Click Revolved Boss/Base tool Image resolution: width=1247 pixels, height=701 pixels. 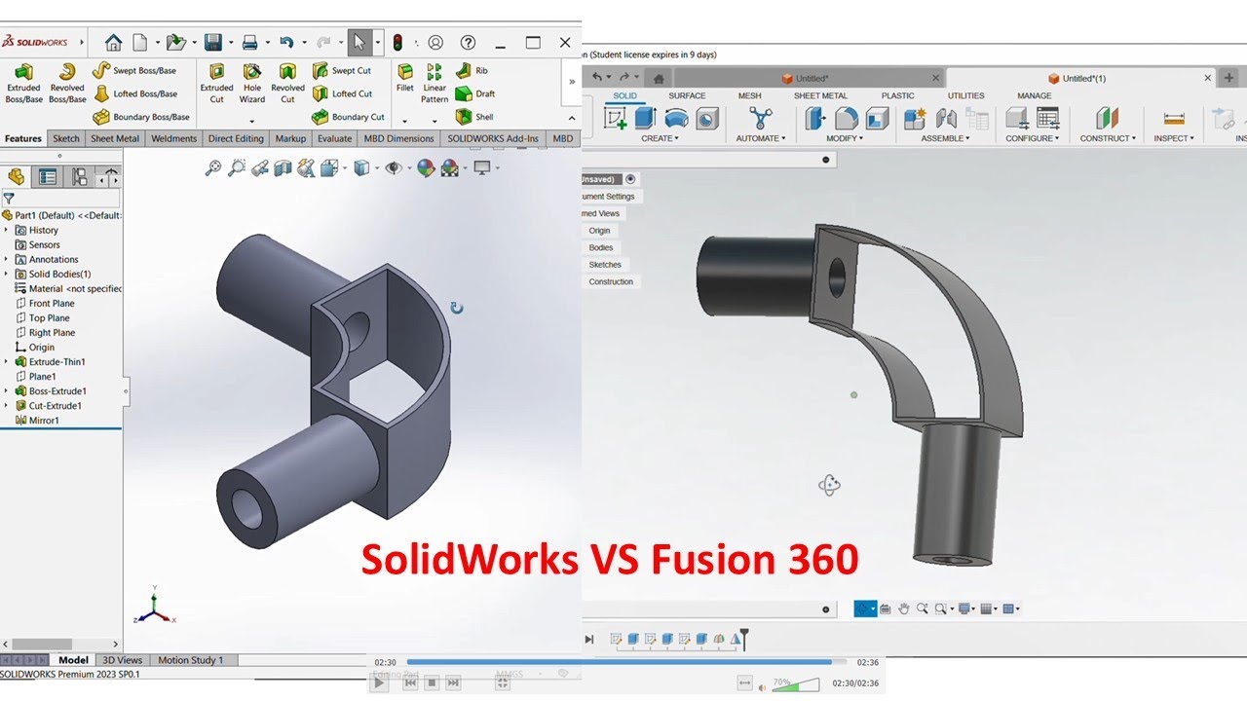coord(67,83)
